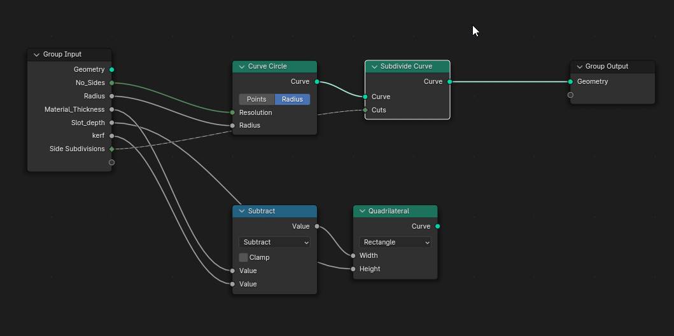The image size is (674, 336).
Task: Click empty socket on Group Input node
Action: (x=112, y=162)
